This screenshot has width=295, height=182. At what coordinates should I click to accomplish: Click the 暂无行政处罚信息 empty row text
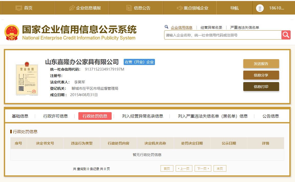pos(147,155)
